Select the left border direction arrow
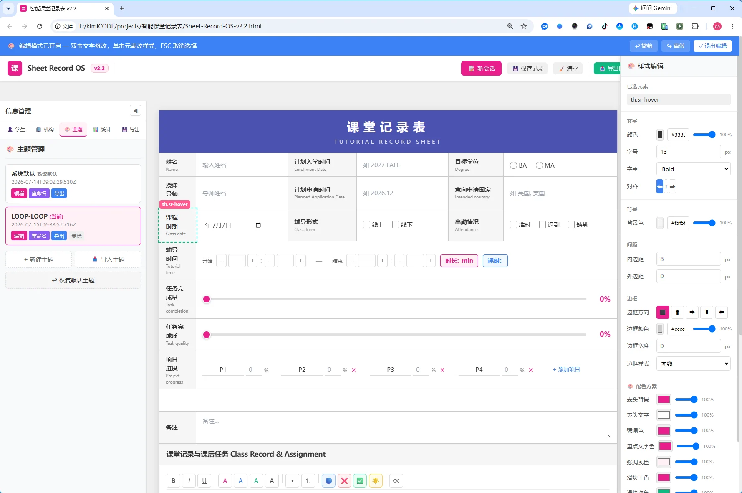Image resolution: width=742 pixels, height=493 pixels. point(722,312)
